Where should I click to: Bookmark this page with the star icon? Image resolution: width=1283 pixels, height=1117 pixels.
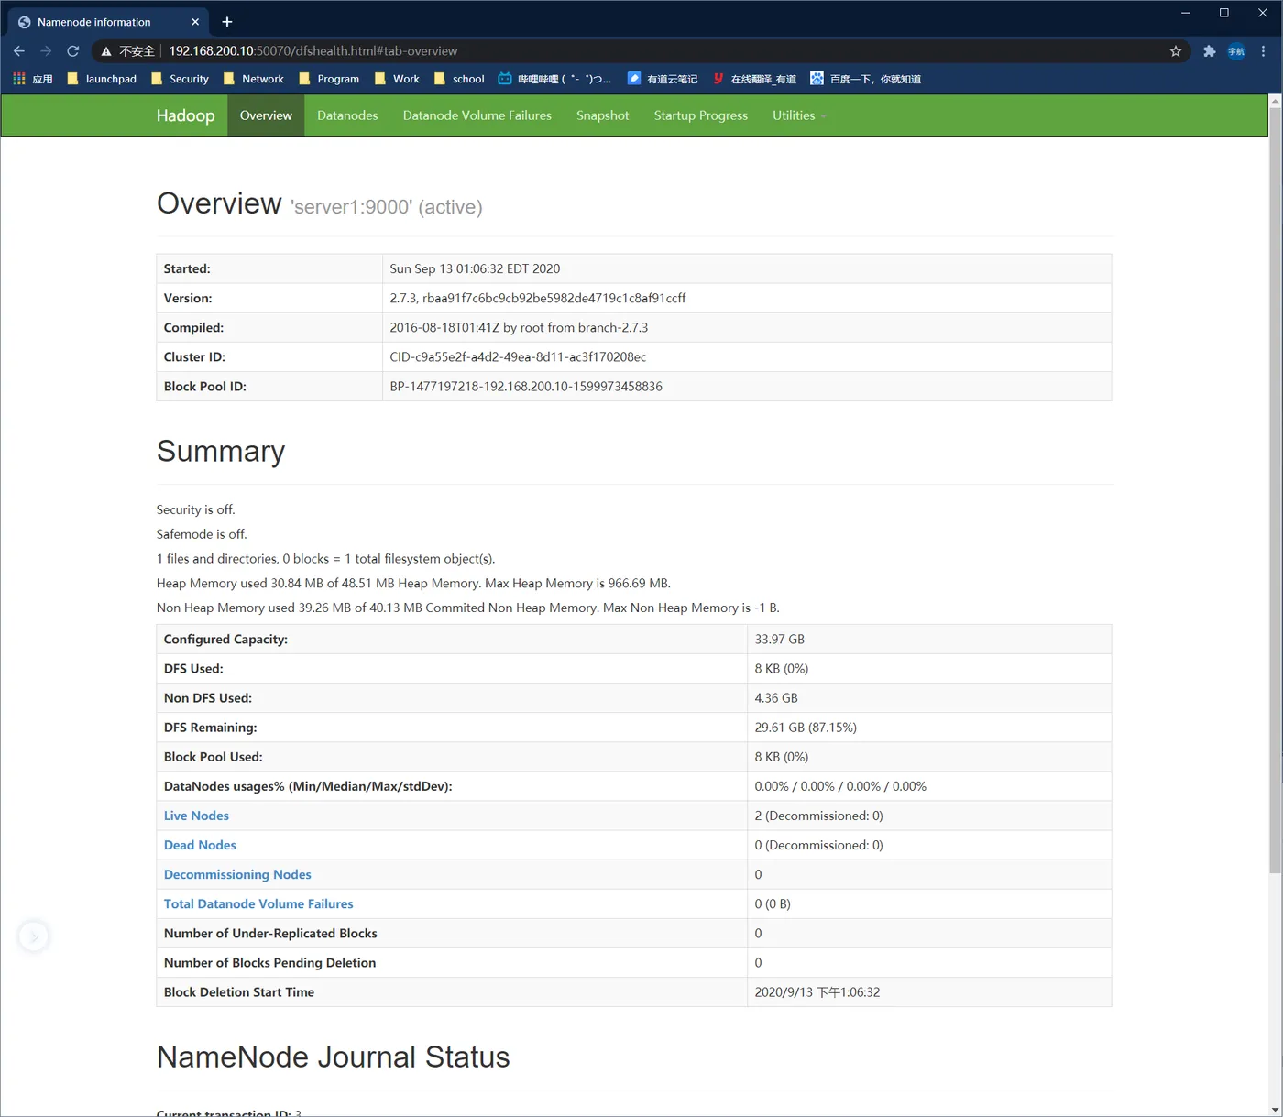[x=1176, y=51]
